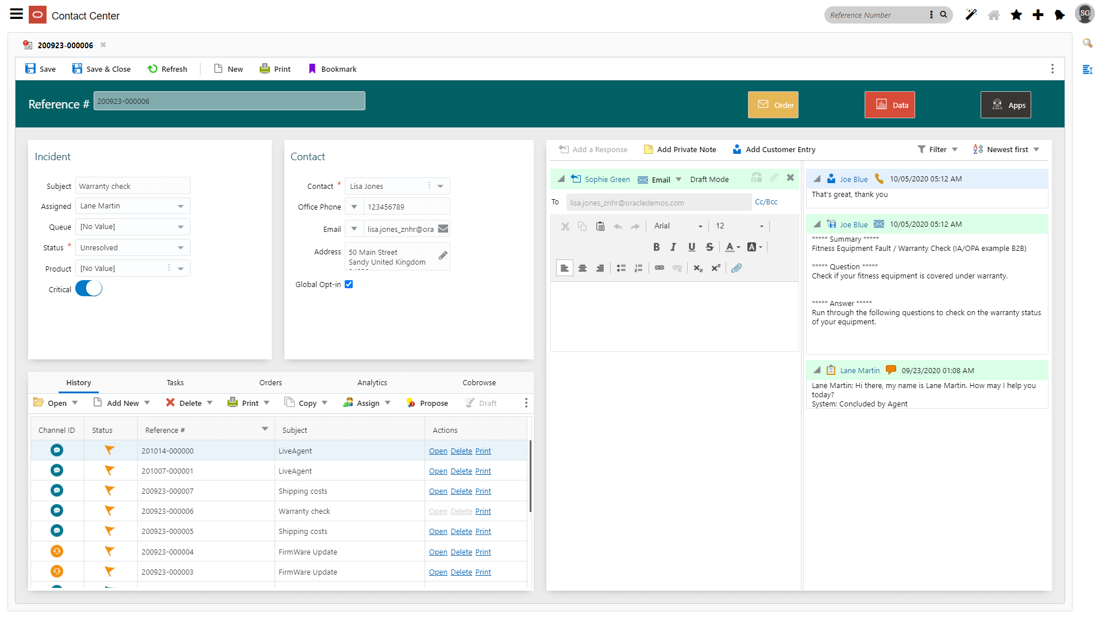Insert a hyperlink using the link icon

659,268
